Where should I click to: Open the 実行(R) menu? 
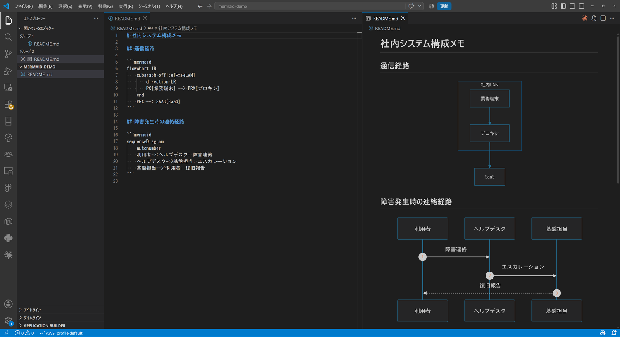(x=126, y=6)
